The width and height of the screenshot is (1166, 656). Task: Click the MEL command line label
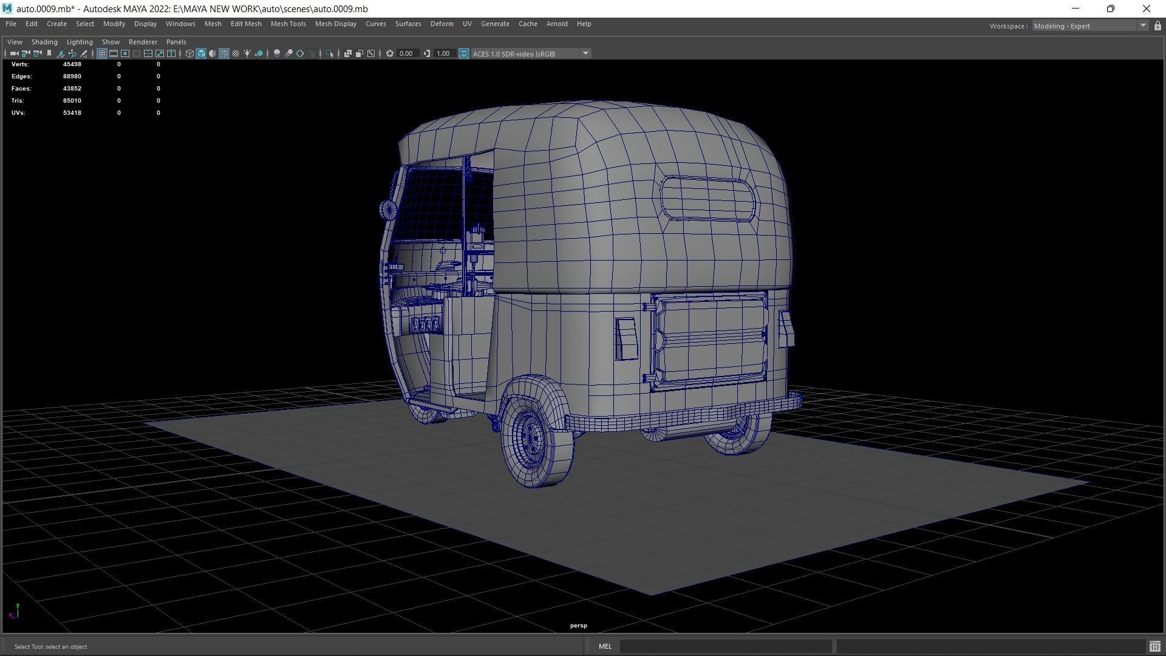[x=605, y=646]
